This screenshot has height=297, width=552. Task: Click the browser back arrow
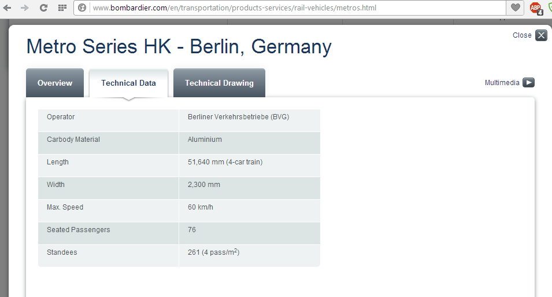tap(8, 8)
